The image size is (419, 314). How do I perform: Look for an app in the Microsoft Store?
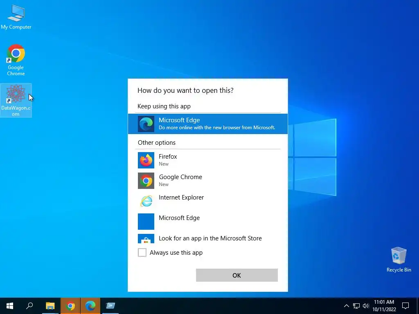207,238
